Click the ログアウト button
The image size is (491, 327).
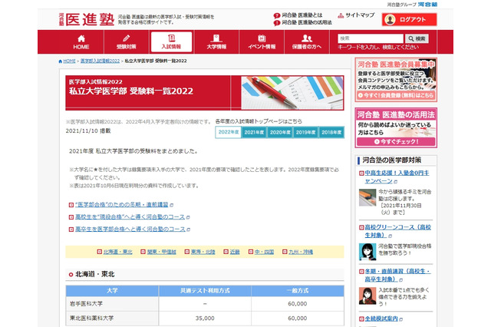pos(409,19)
